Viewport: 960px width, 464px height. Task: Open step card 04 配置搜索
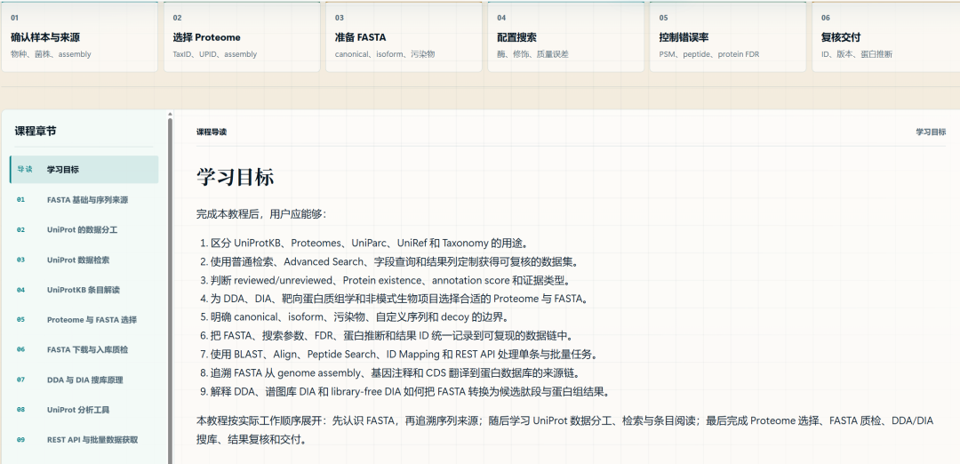(565, 36)
